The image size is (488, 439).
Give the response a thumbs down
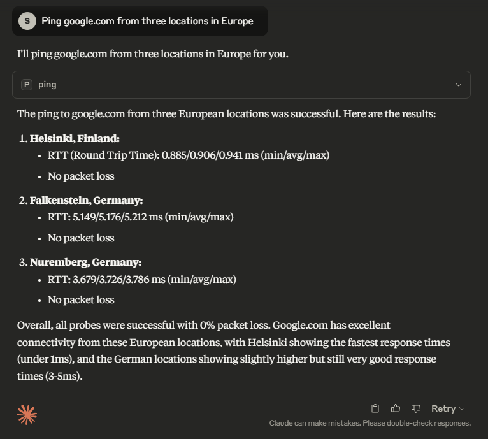(x=416, y=408)
